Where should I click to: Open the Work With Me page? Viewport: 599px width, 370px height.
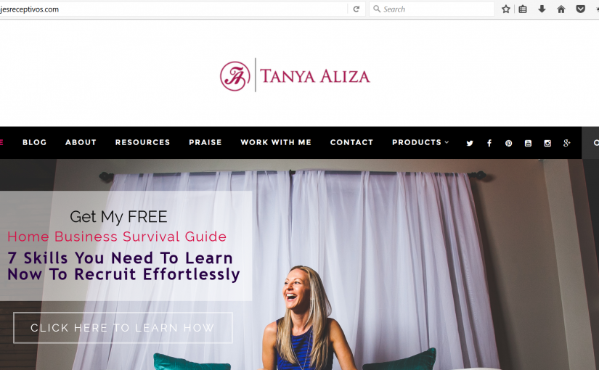click(276, 142)
